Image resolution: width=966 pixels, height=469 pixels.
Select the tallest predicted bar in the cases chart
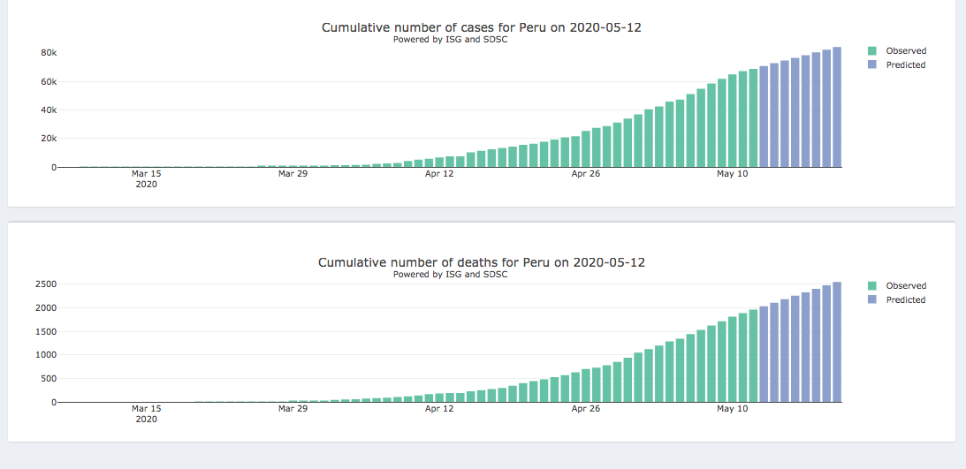coord(837,108)
